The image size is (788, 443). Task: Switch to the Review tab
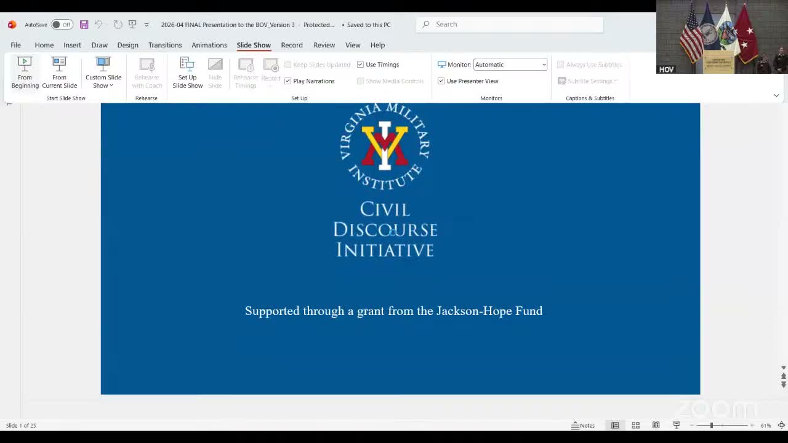pyautogui.click(x=324, y=45)
